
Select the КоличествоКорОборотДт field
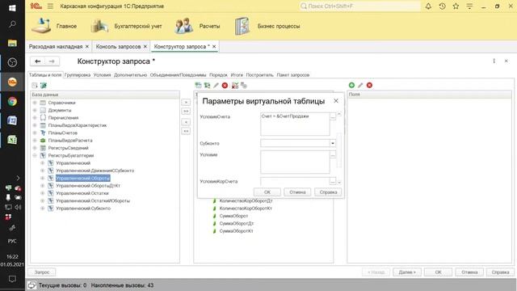(x=246, y=200)
